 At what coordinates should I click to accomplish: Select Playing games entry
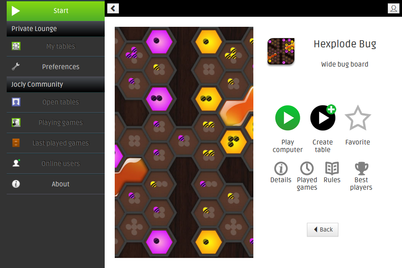coord(56,123)
